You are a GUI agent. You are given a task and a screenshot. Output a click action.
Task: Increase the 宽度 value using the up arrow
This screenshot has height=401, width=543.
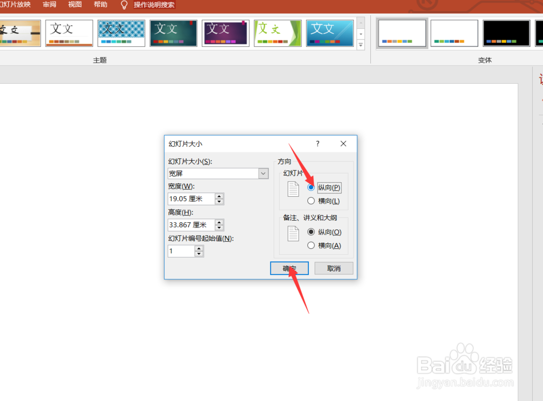tap(219, 196)
